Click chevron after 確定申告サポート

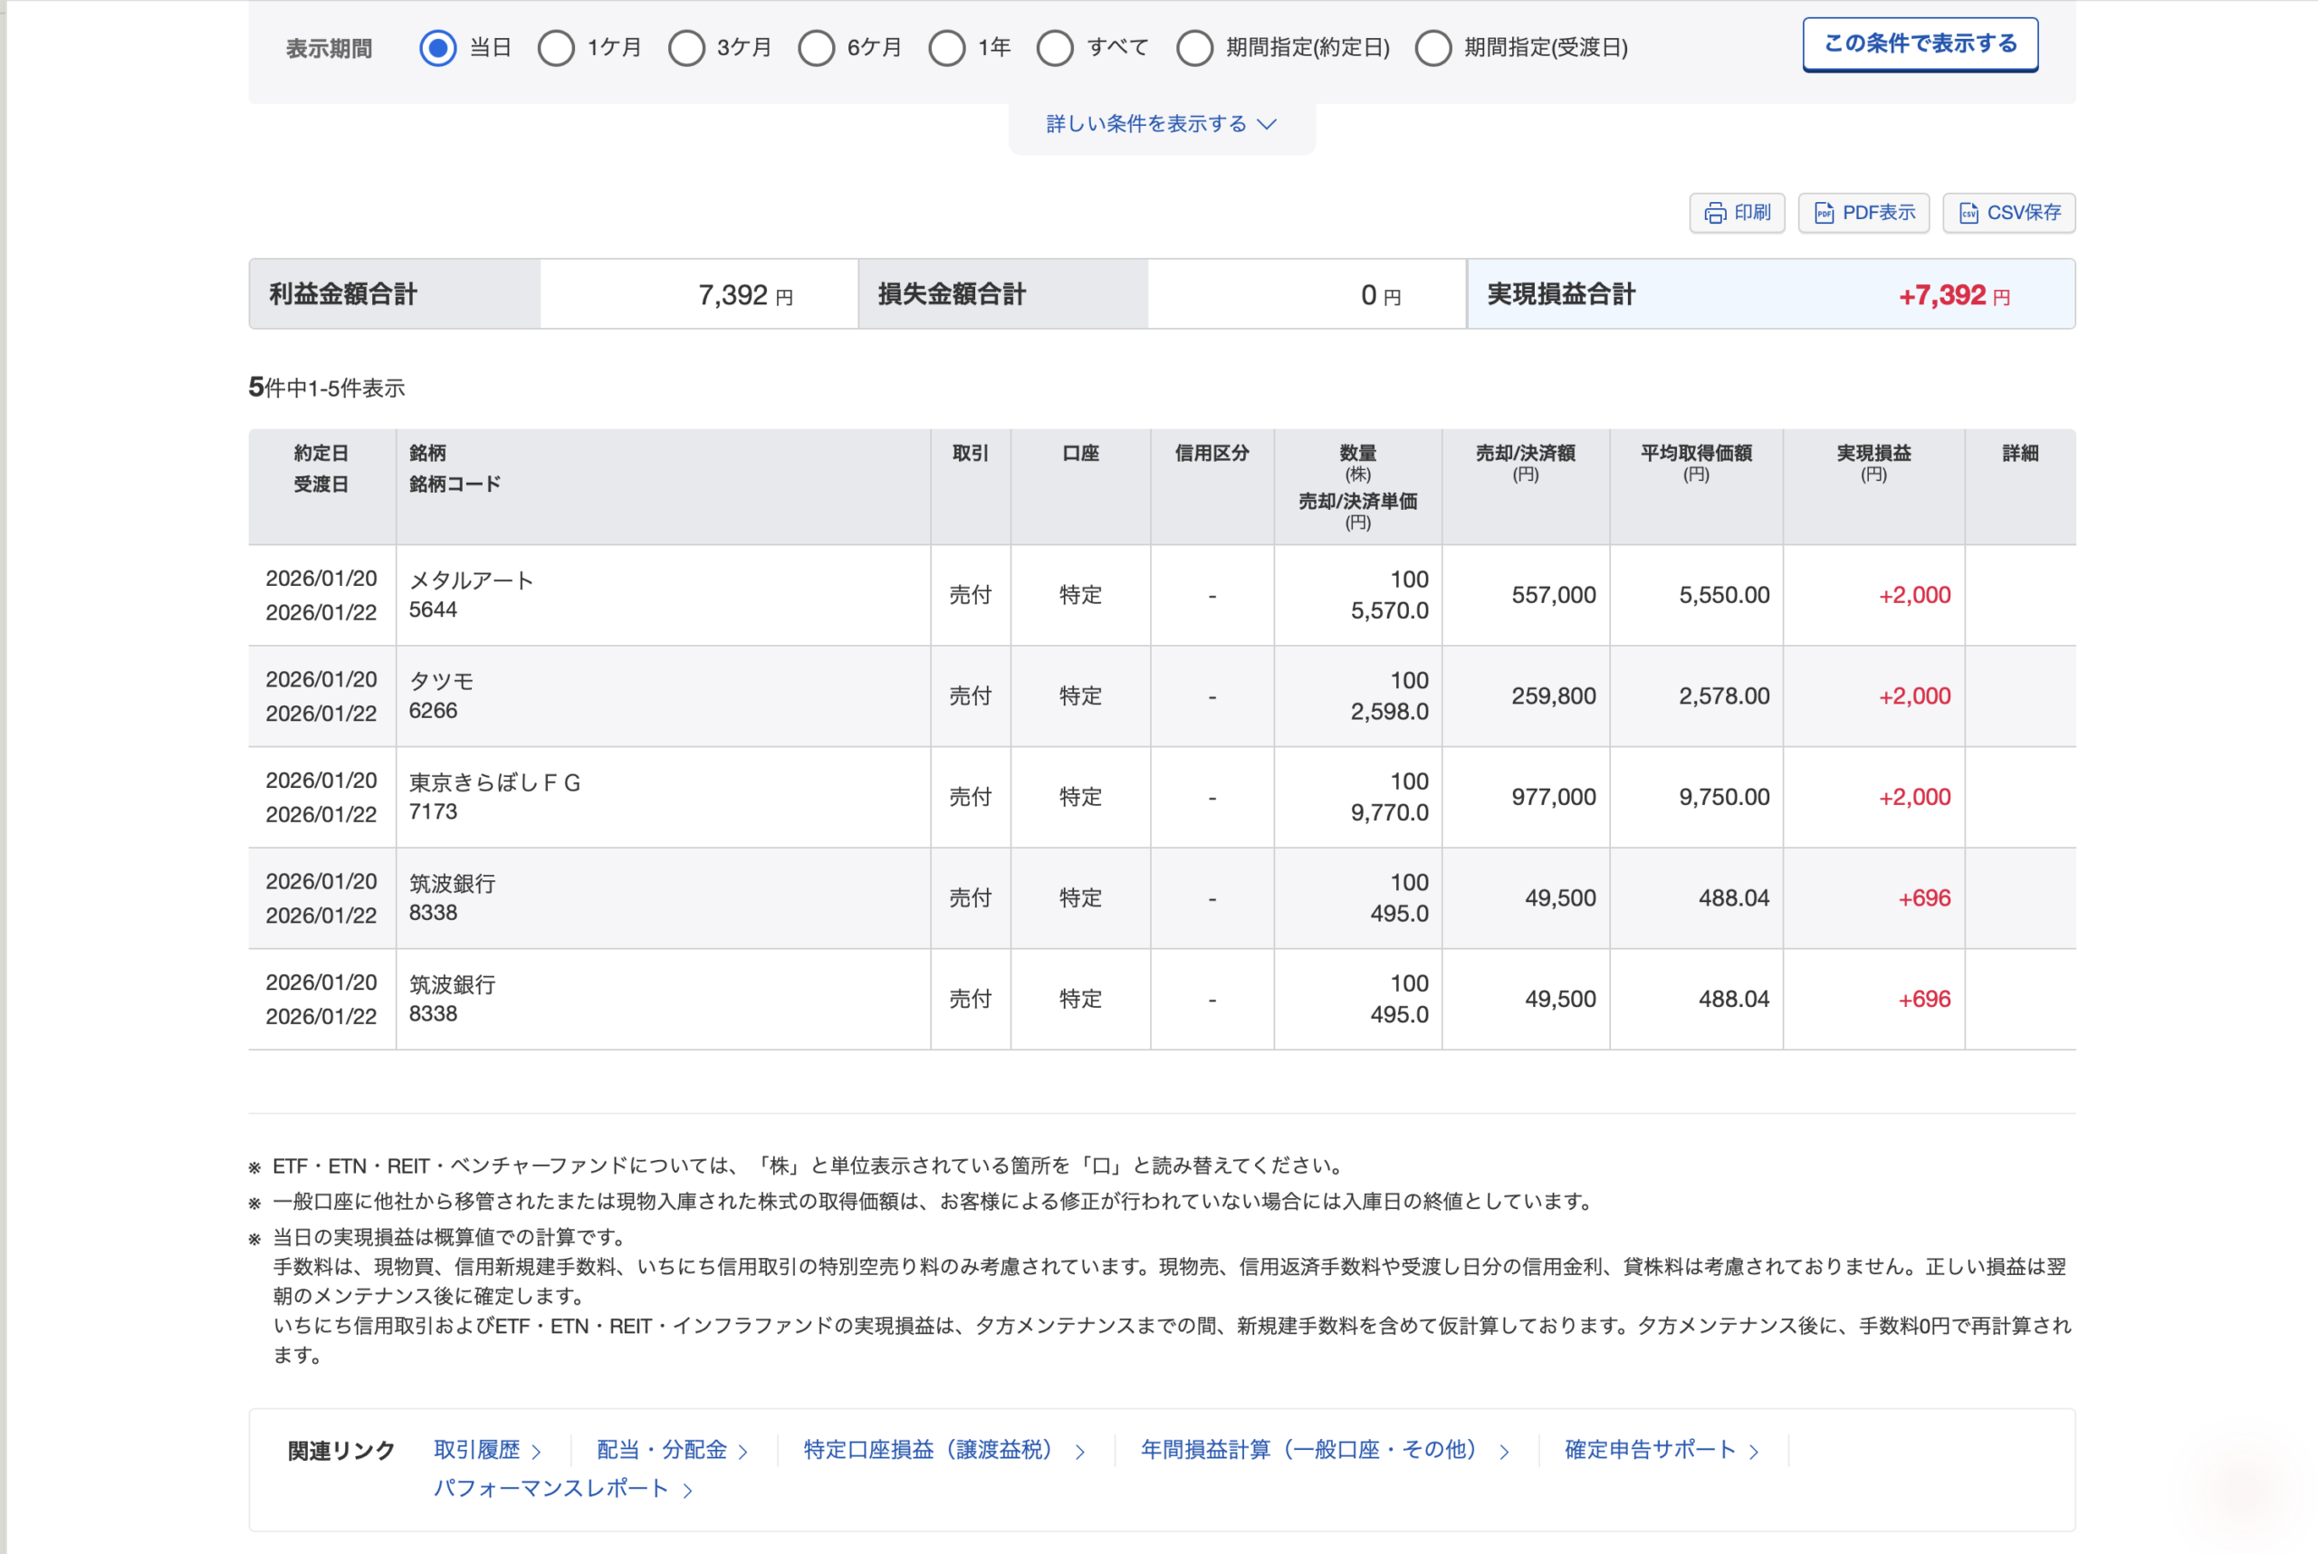pos(1754,1452)
